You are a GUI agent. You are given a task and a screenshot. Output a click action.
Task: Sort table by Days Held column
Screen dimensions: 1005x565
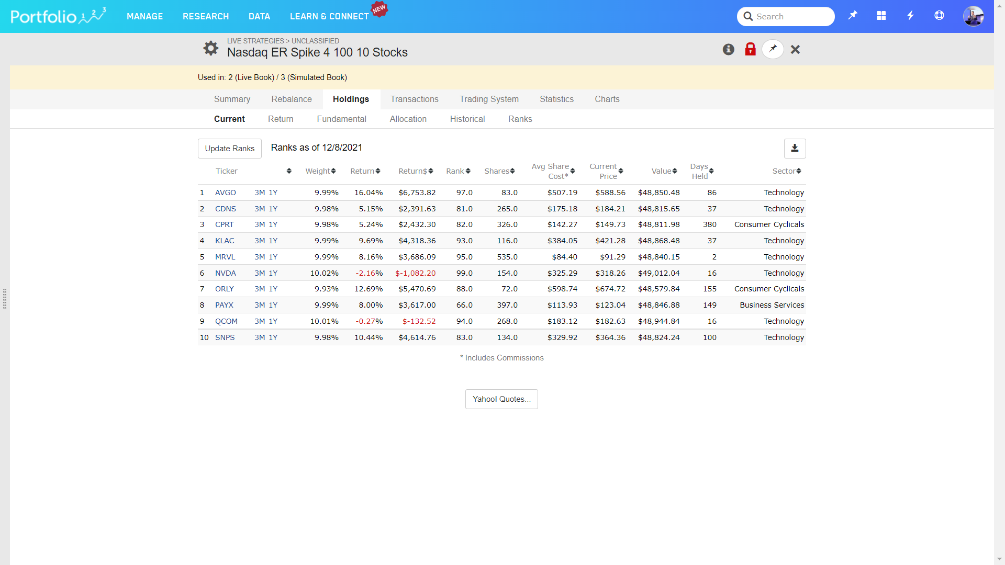[701, 171]
